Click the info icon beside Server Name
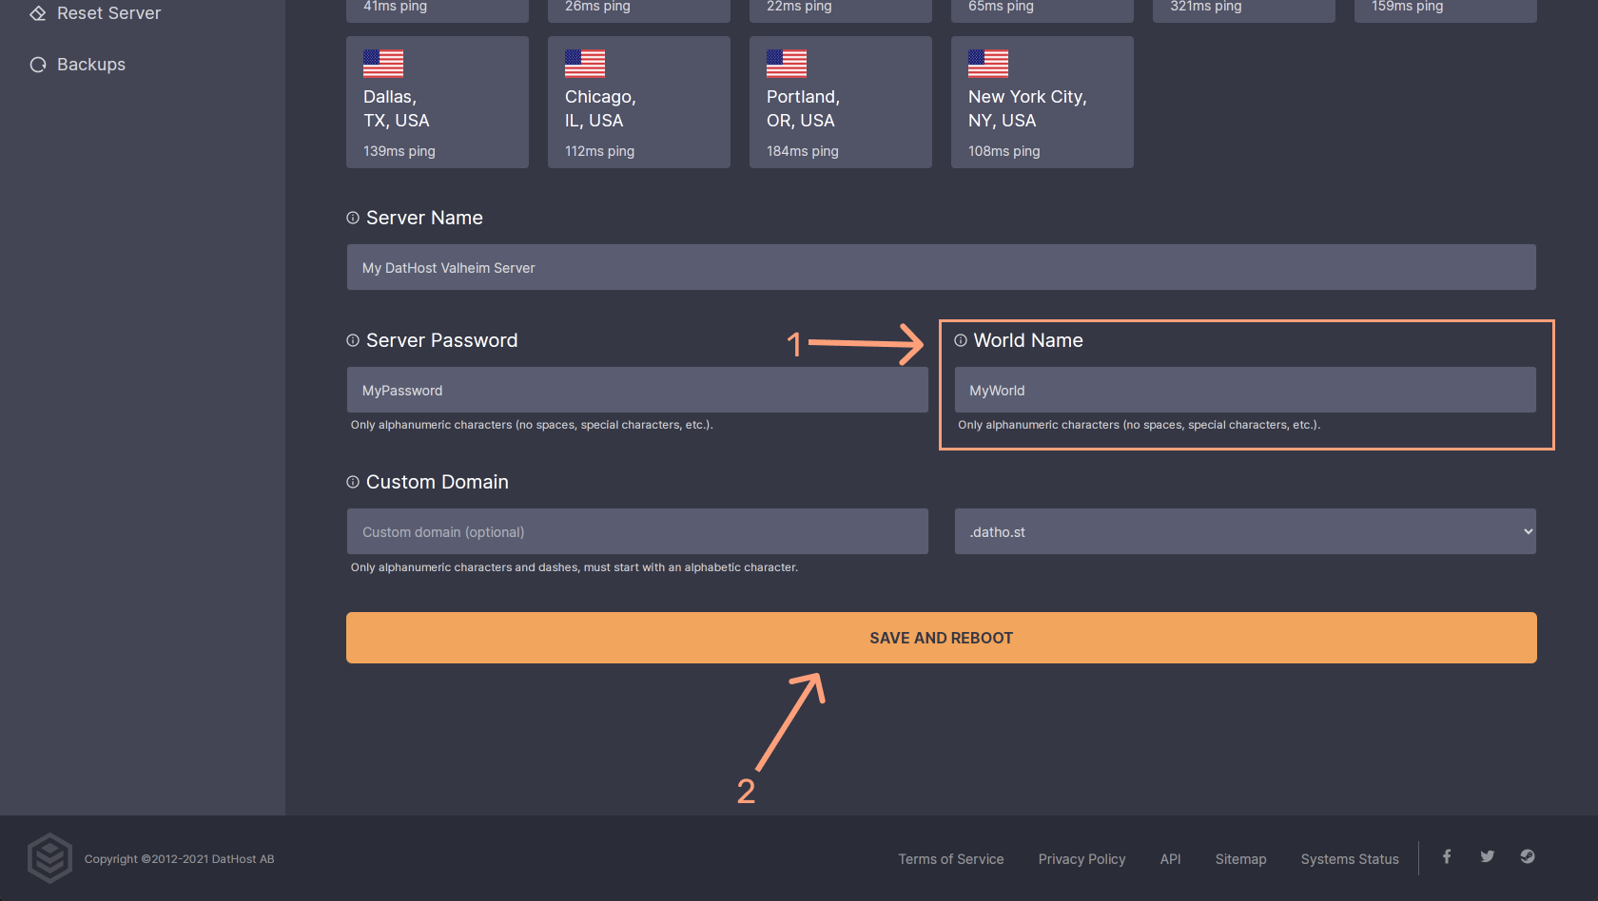Screen dimensions: 1598x901 click(x=353, y=219)
